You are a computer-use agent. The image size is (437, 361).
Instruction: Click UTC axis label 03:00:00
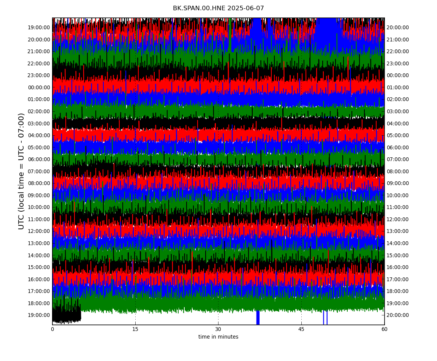(x=39, y=123)
